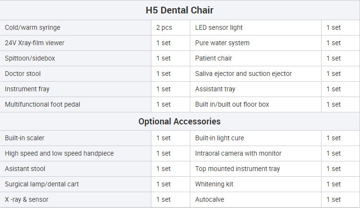This screenshot has height=208, width=360.
Task: Select Saliva ejector and suction ejector
Action: pos(243,73)
